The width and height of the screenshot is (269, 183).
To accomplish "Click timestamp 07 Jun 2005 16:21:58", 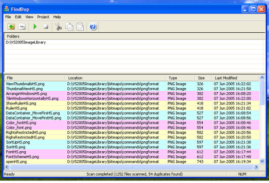I will (232, 89).
